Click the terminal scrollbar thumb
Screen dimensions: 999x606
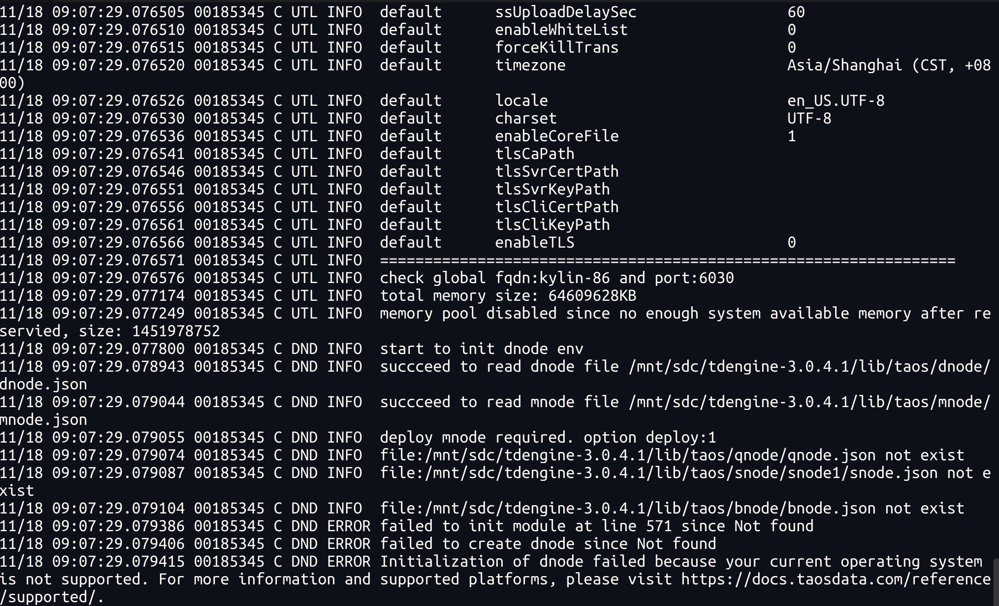coord(996,582)
